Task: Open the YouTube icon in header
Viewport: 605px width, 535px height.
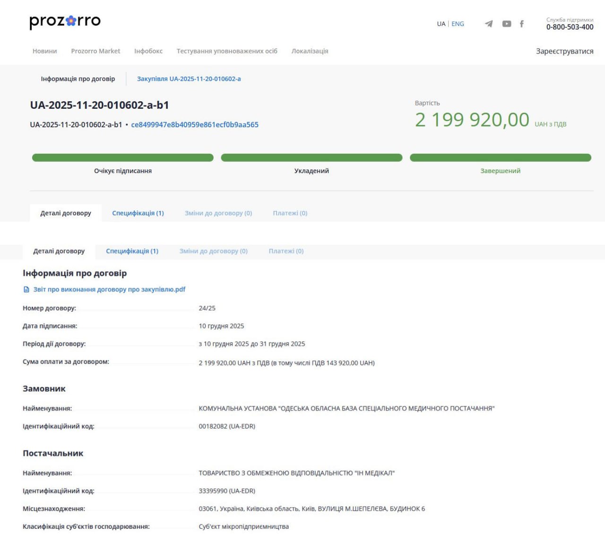Action: (x=506, y=24)
